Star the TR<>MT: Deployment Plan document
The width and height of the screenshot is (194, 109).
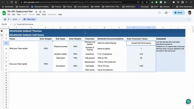36,12
